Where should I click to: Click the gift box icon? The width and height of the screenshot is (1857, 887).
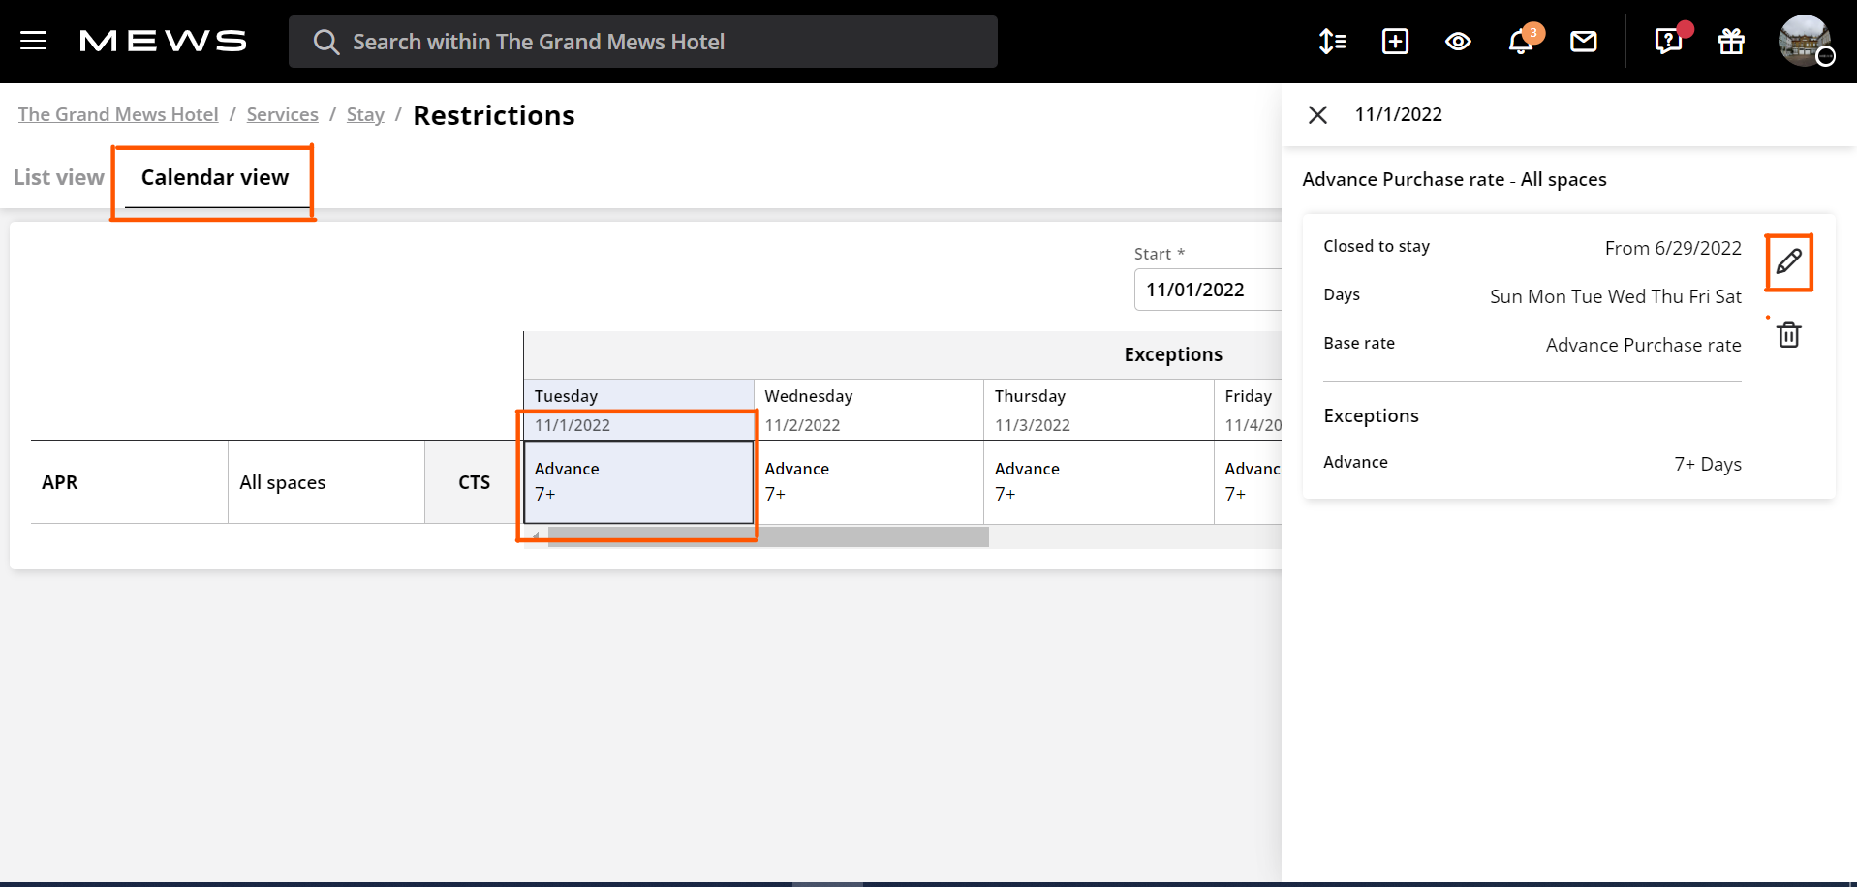point(1731,42)
